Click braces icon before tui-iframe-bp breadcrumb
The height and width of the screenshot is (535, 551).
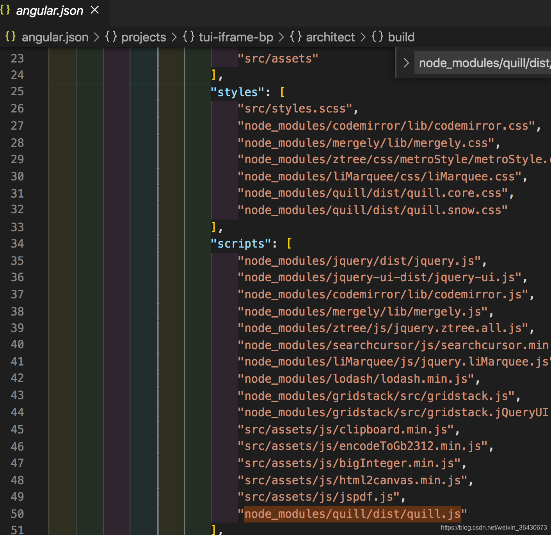point(188,37)
